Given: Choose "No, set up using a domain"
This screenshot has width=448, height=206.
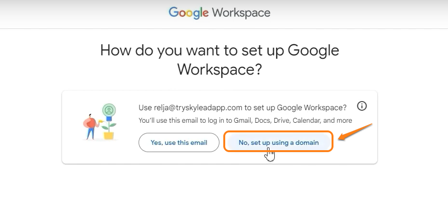Looking at the screenshot, I should (x=279, y=142).
